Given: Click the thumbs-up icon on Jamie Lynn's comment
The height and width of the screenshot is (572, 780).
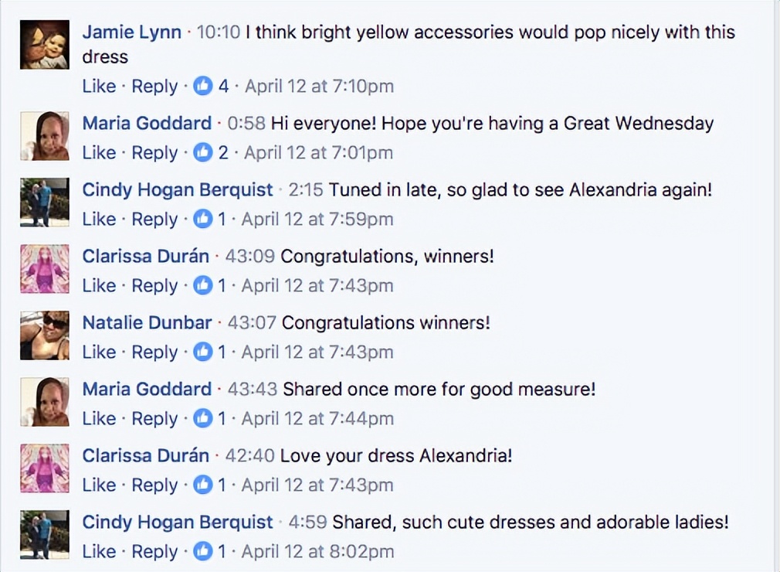Looking at the screenshot, I should click(x=202, y=86).
